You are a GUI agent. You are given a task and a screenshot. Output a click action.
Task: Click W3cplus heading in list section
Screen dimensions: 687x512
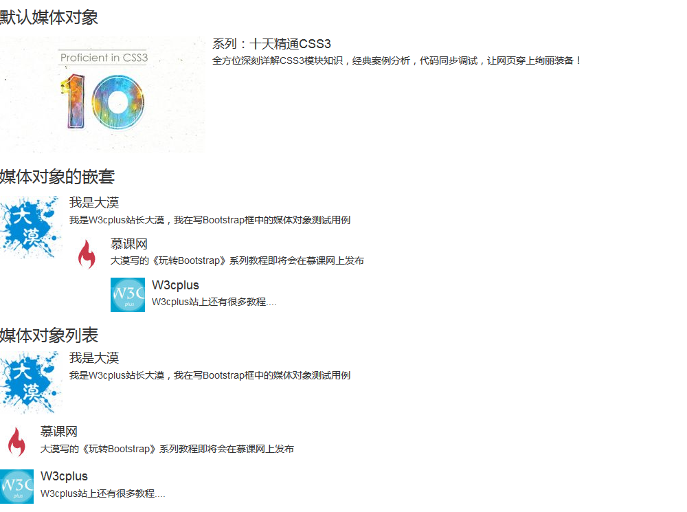point(64,476)
